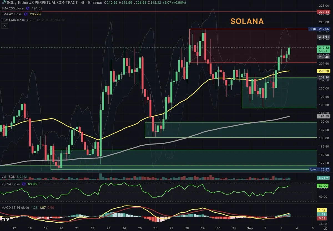Open chart settings gear in bottom-right corner
Viewport: 333px width, 231px height.
(x=325, y=229)
